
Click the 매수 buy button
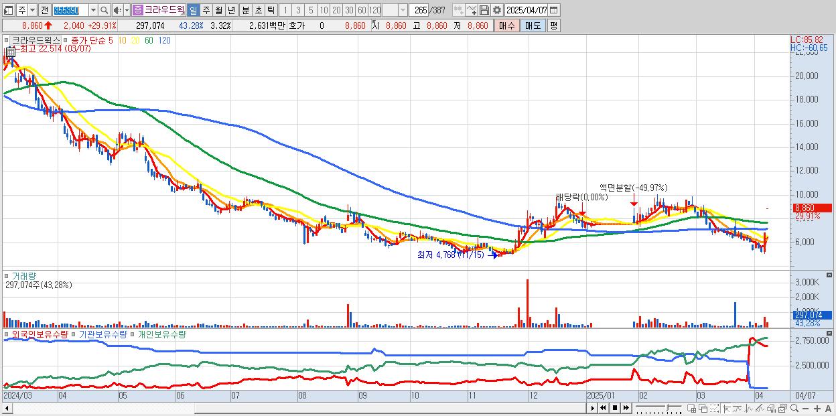point(506,25)
